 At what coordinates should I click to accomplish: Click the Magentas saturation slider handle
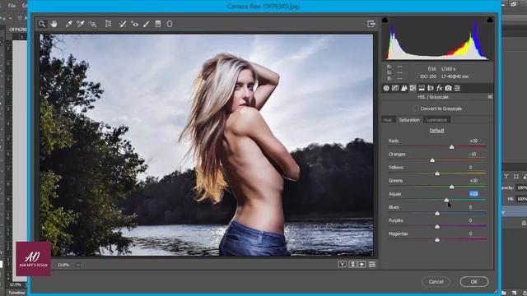coord(437,239)
